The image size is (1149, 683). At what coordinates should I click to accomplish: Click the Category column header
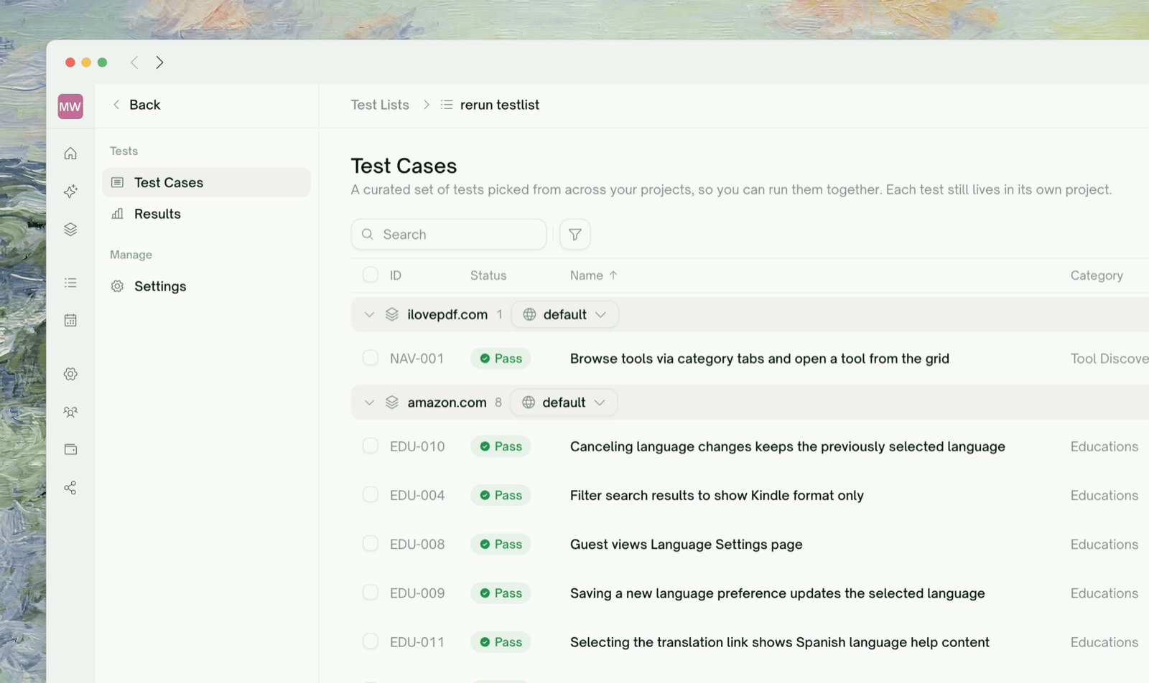(x=1097, y=275)
